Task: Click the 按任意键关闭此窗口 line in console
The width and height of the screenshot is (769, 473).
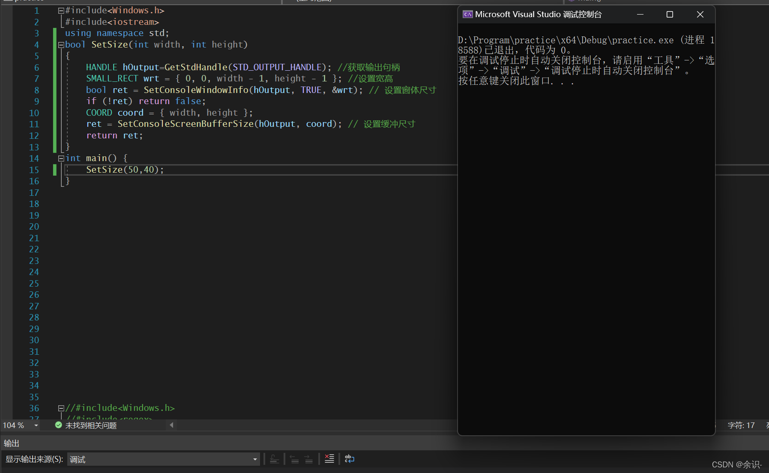Action: [516, 81]
